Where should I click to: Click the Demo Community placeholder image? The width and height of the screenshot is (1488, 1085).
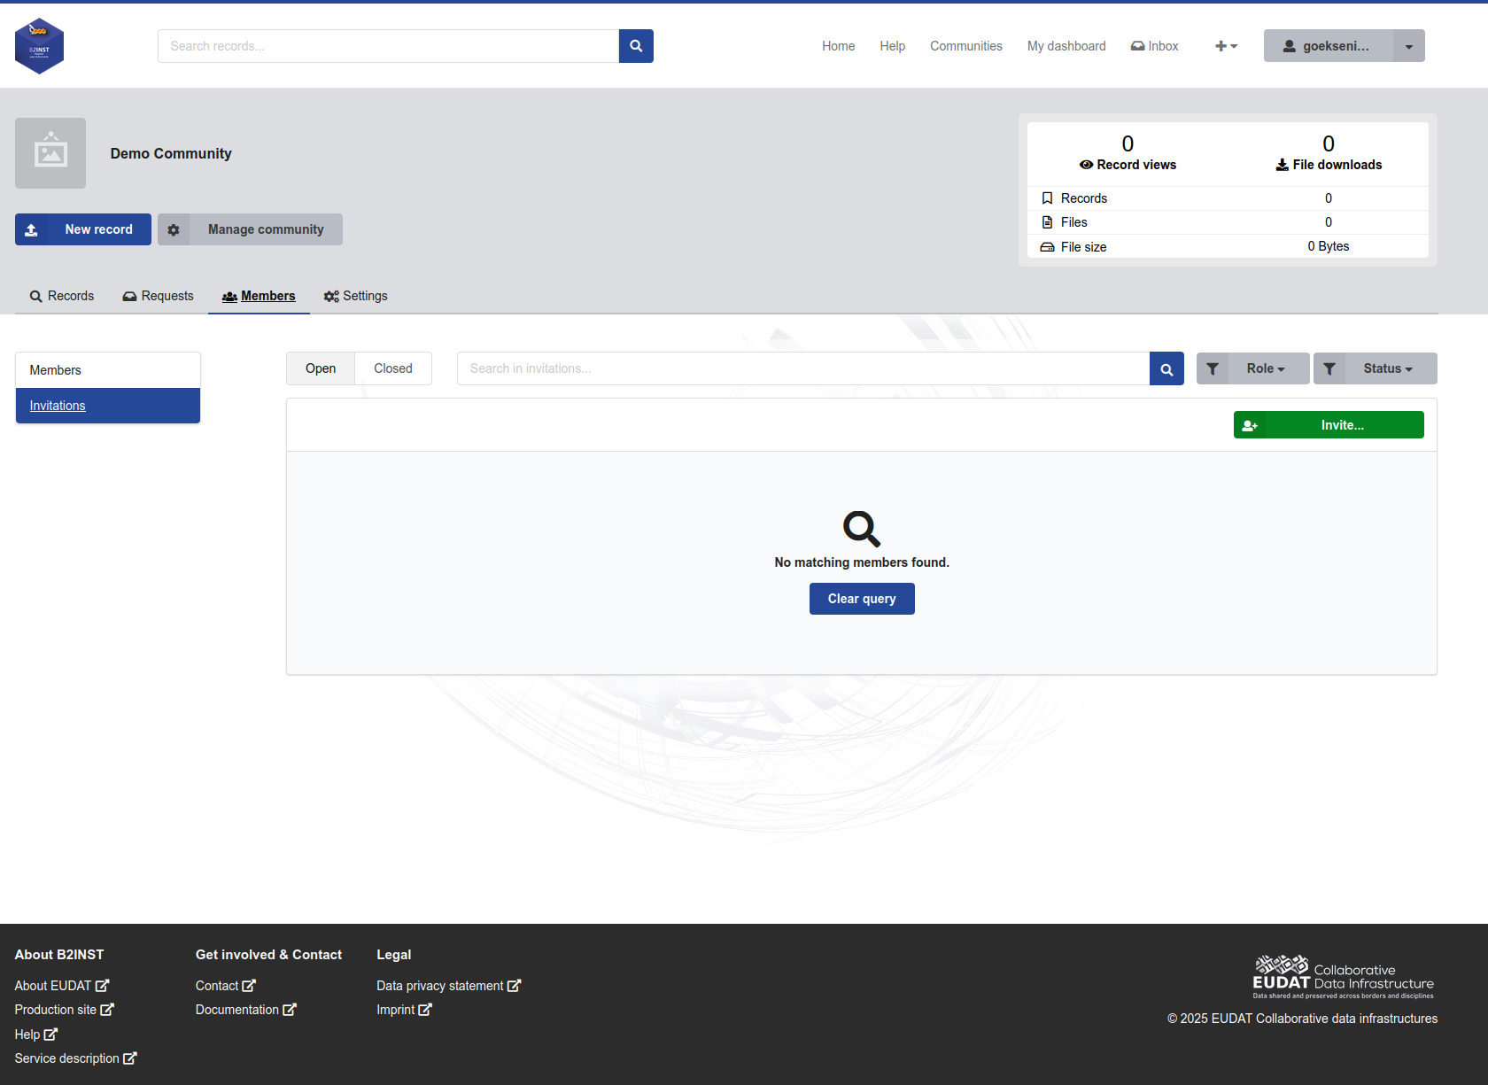pos(50,153)
